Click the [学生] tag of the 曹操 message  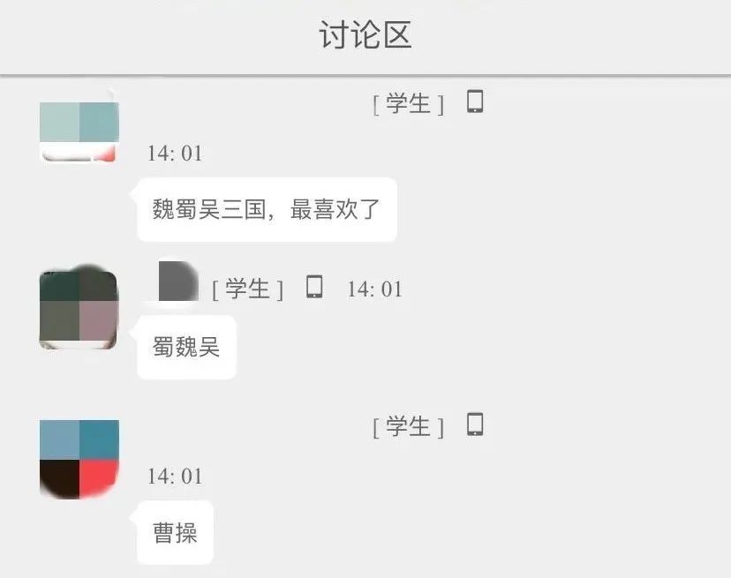(408, 426)
